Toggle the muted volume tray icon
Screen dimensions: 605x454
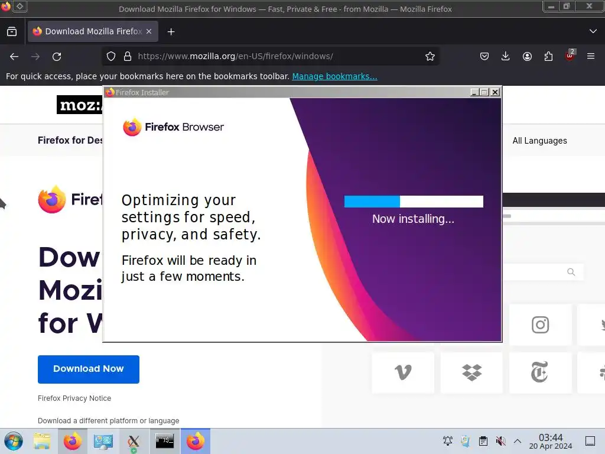[500, 441]
